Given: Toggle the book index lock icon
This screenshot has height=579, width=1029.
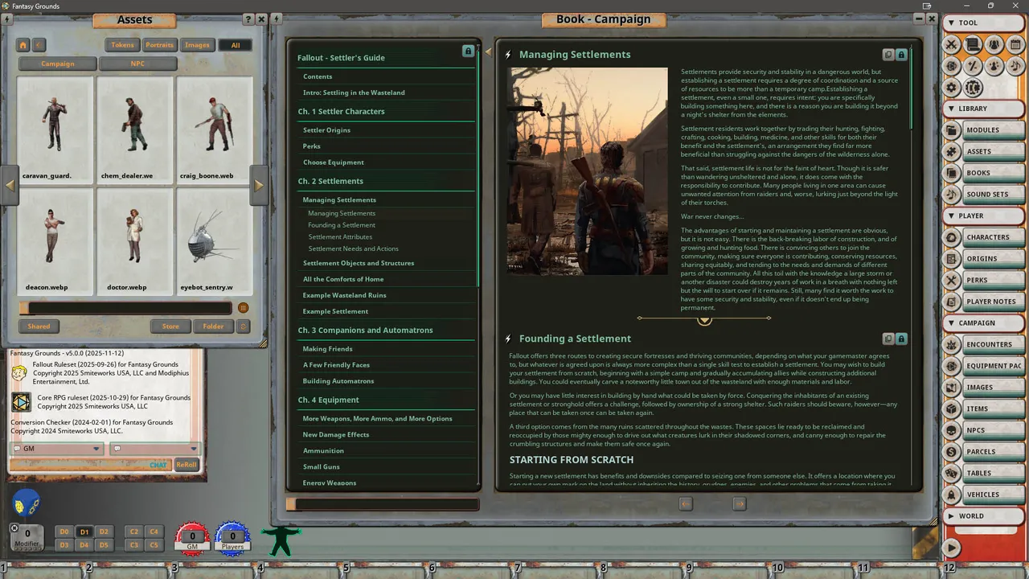Looking at the screenshot, I should coord(468,51).
